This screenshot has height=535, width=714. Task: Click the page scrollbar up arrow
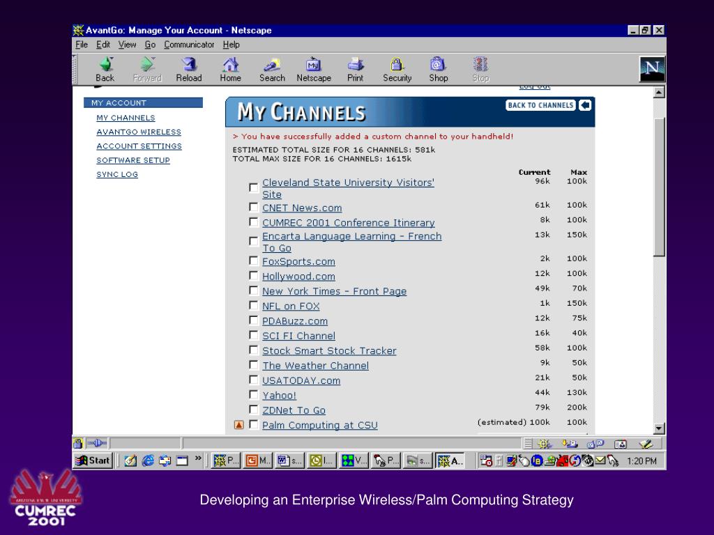[x=659, y=93]
